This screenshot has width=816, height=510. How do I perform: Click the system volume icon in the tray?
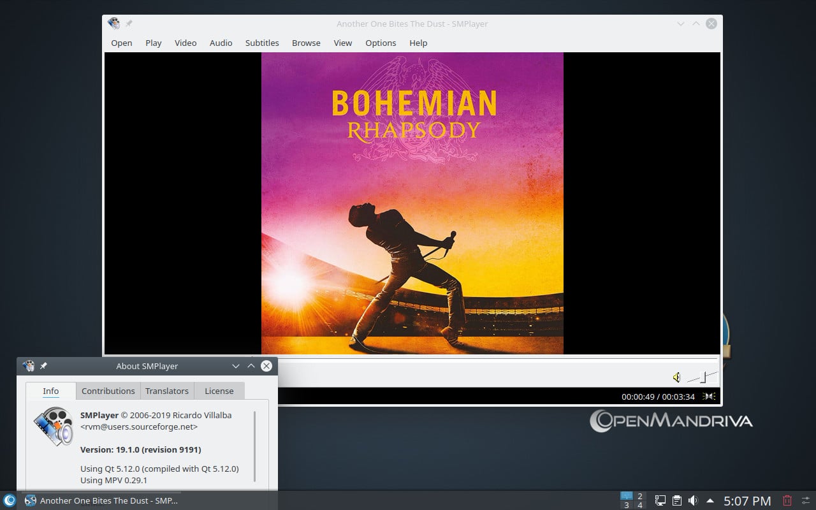click(694, 500)
